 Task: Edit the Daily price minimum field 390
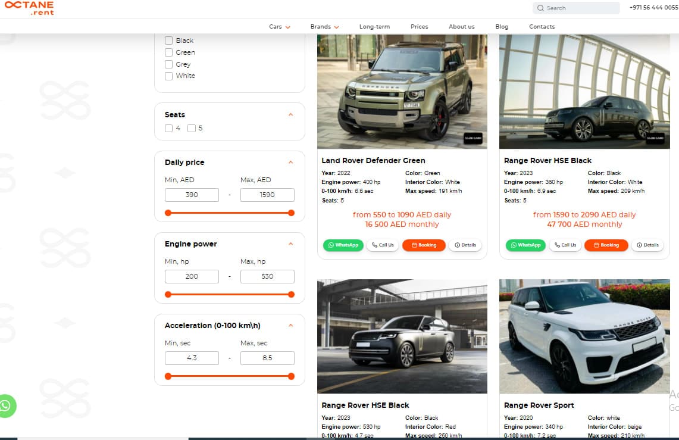[192, 195]
